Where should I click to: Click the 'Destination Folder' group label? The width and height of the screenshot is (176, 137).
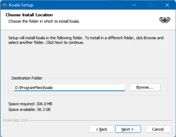coord(27,78)
